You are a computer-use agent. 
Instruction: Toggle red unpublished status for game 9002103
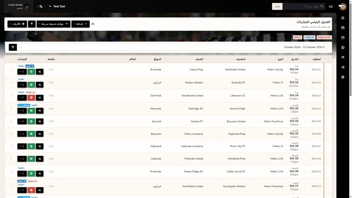(31, 98)
